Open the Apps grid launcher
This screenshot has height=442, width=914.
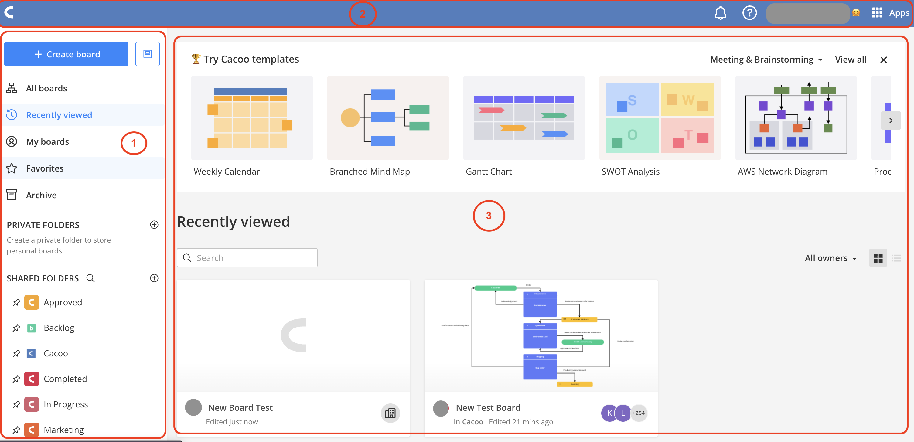pos(877,13)
